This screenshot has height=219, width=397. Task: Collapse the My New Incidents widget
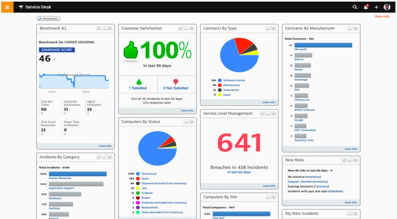click(350, 214)
